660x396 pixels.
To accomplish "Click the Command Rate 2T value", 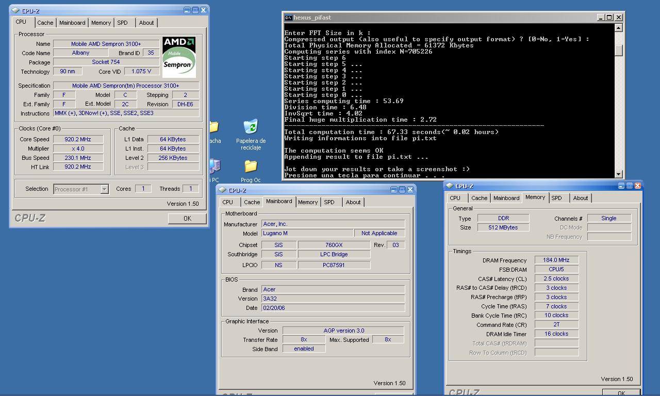I will pyautogui.click(x=556, y=324).
